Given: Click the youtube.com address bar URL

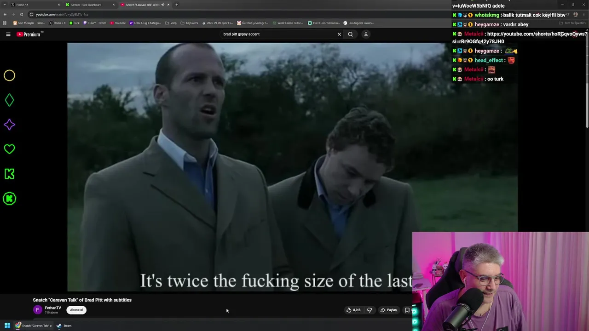Looking at the screenshot, I should click(x=62, y=14).
